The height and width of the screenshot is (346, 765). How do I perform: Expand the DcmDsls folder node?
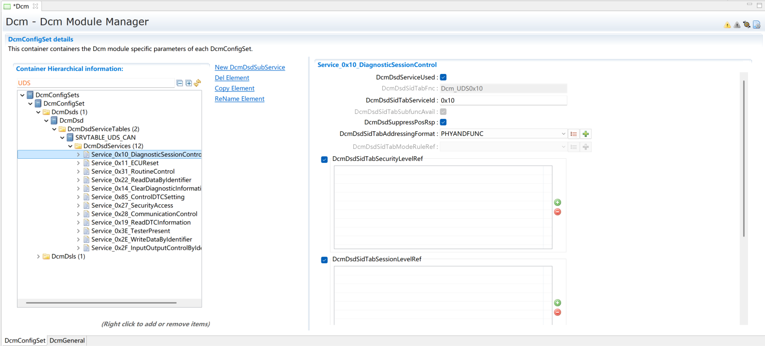click(38, 257)
